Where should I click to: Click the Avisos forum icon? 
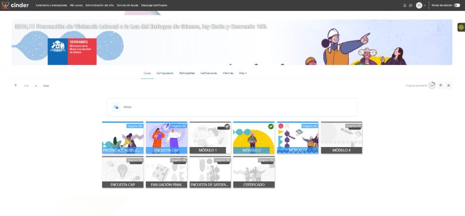(x=116, y=107)
